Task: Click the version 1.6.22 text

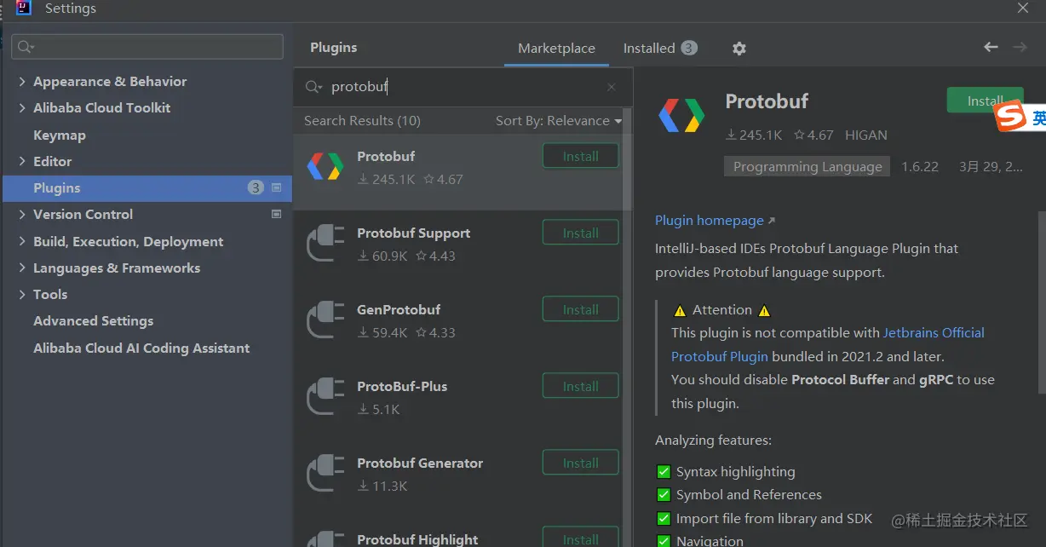Action: click(919, 167)
